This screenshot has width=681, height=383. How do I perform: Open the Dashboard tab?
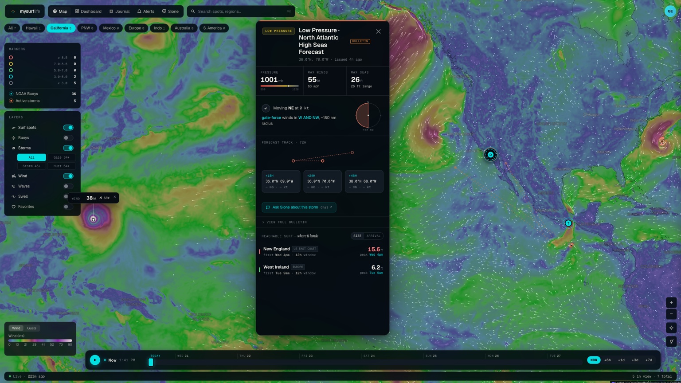pos(88,11)
